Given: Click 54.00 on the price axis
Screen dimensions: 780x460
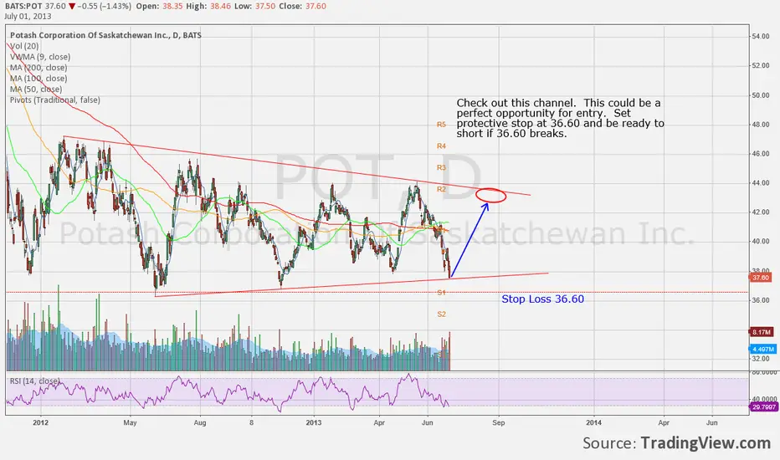Looking at the screenshot, I should point(761,36).
